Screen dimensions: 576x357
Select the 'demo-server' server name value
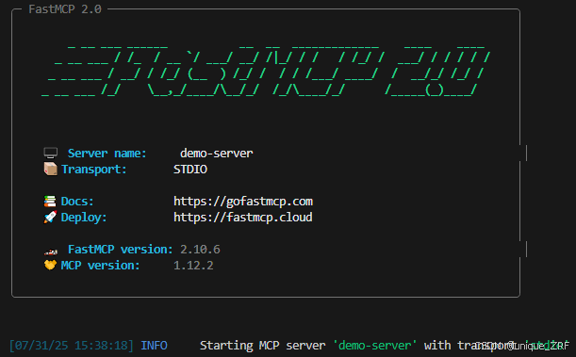(217, 153)
